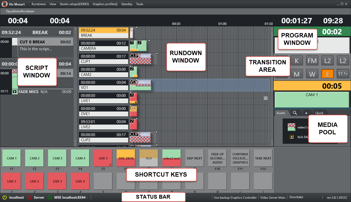Click the B block in BREAK row timeline

(x=132, y=33)
